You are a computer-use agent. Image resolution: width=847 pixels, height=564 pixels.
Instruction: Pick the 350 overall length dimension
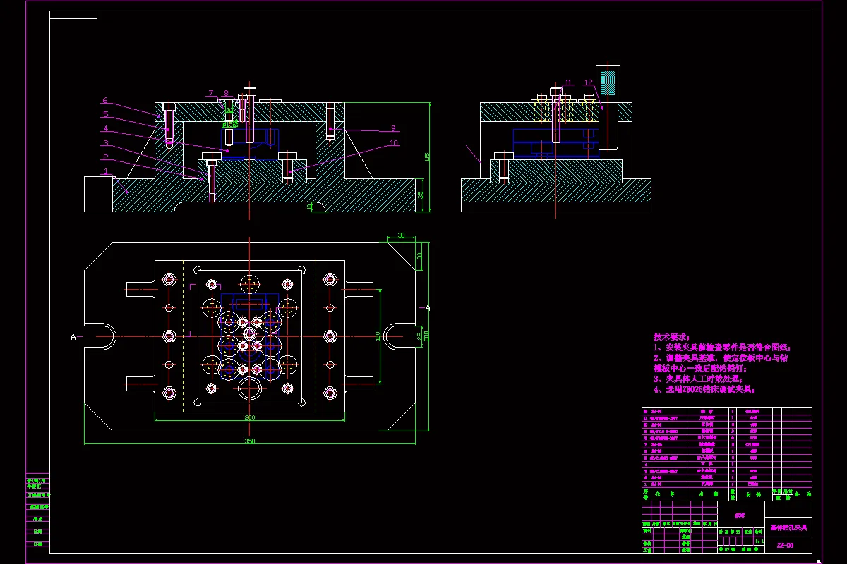coord(250,441)
